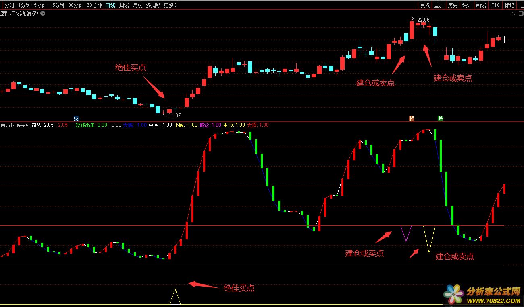524x307 pixels.
Task: Open the 统计 statistics button
Action: (x=467, y=5)
